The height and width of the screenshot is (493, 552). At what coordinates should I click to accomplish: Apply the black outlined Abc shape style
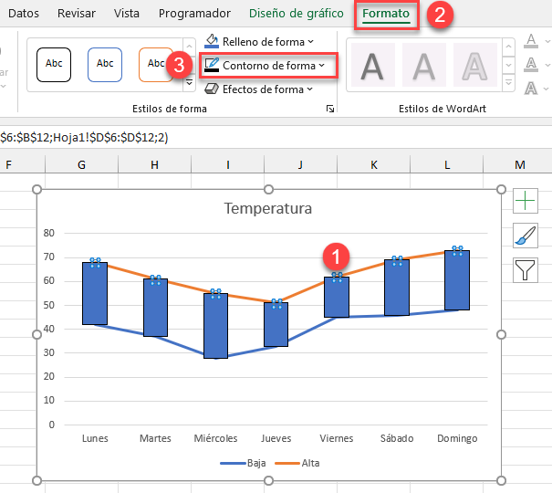click(54, 65)
